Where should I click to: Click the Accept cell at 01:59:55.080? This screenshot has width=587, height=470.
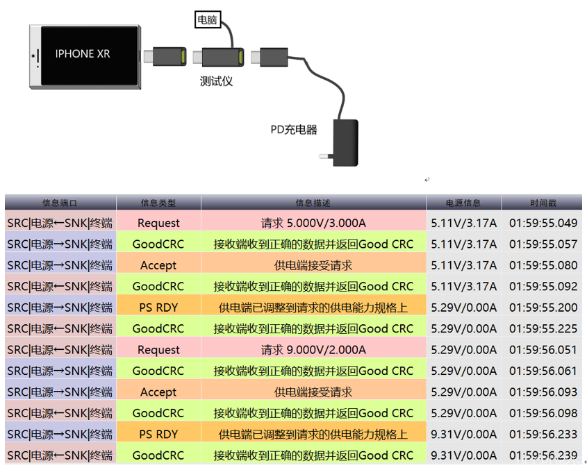pyautogui.click(x=158, y=265)
